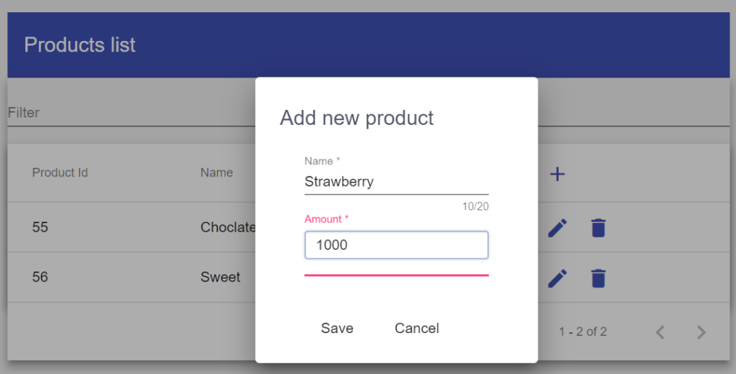Open edit for the Sweet product row
Screen dimensions: 736x374
(557, 278)
